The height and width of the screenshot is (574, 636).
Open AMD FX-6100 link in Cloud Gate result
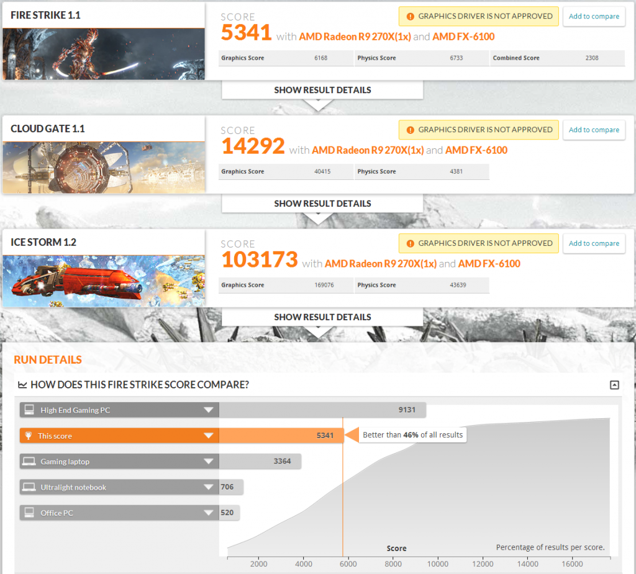[x=476, y=150]
